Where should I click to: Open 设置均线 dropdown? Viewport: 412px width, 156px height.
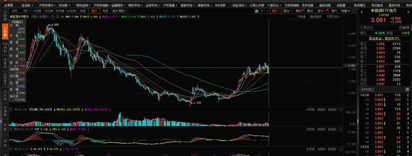click(x=333, y=16)
